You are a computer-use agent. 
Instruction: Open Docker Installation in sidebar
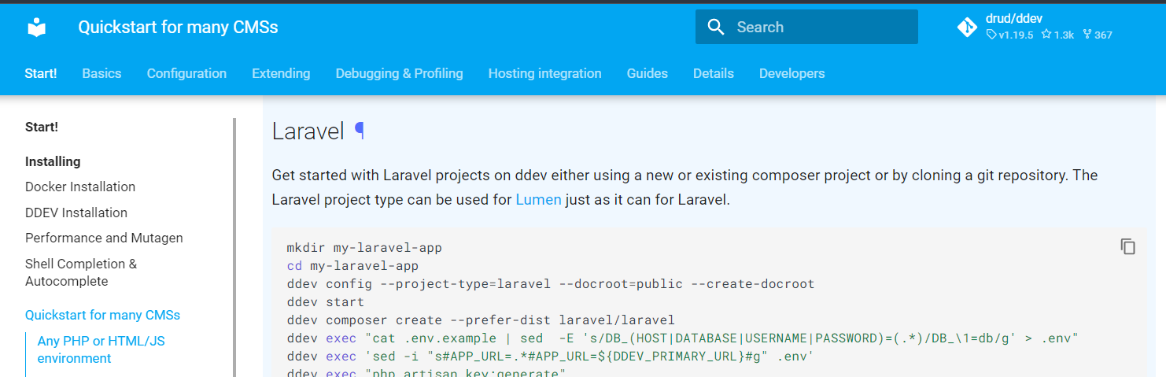[x=80, y=187]
